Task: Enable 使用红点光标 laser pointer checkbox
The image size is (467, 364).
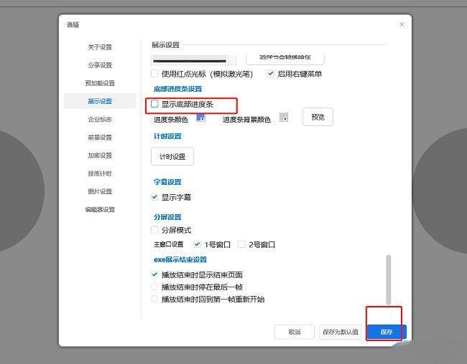Action: click(154, 73)
